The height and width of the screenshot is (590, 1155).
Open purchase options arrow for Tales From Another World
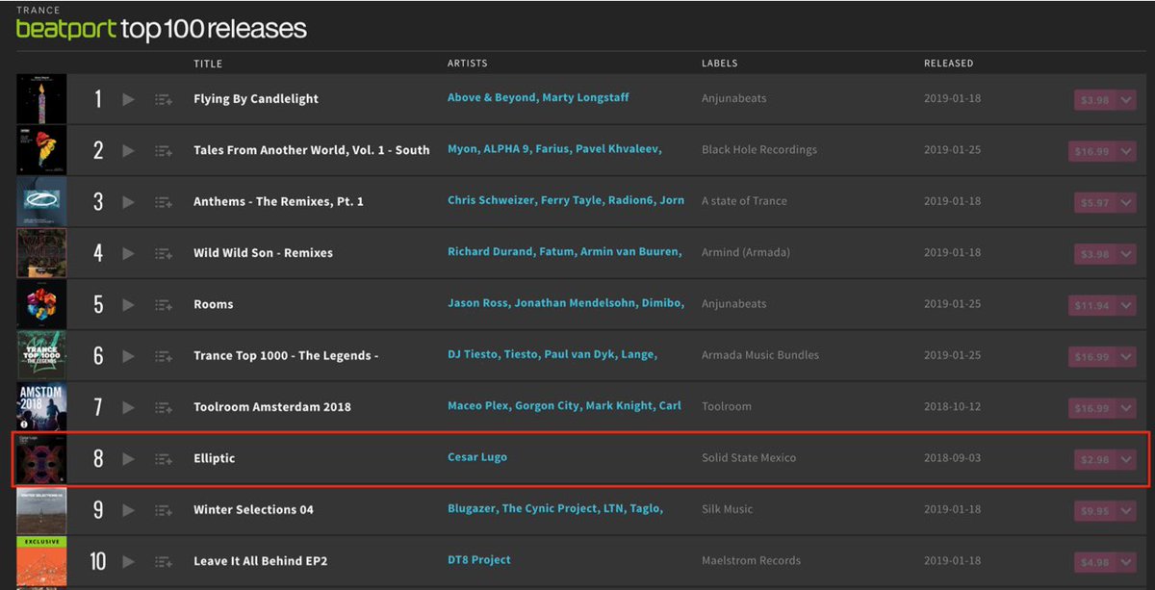click(x=1127, y=151)
